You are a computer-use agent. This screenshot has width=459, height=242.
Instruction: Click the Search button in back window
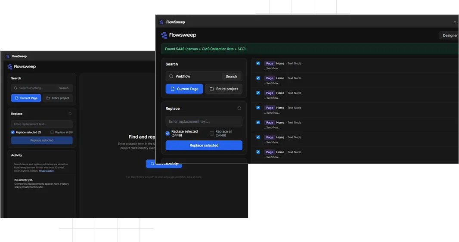tap(64, 88)
